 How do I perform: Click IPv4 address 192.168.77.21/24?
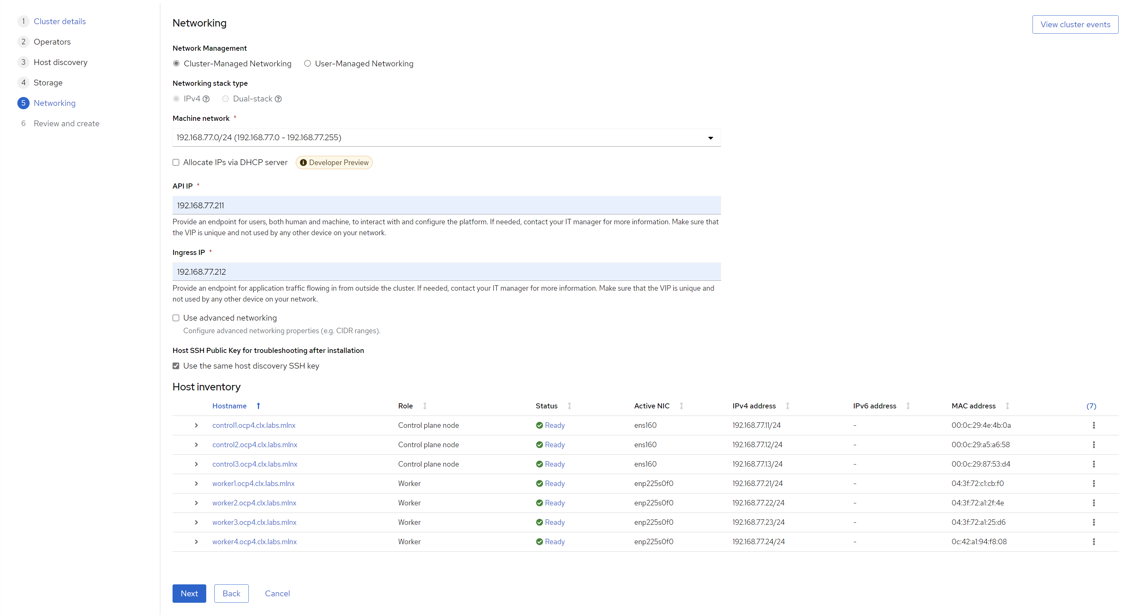pos(757,484)
